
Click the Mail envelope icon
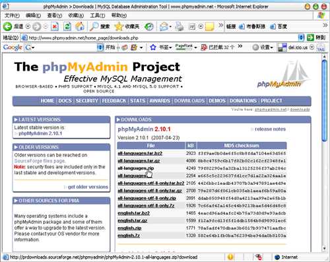(x=164, y=26)
